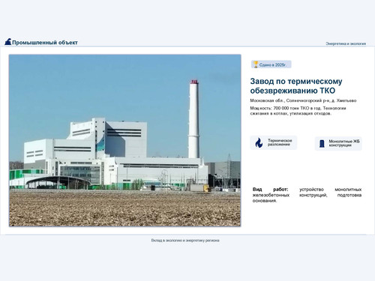
Task: Click the Мощность: 700 000 тонн ТКО text
Action: 298,111
